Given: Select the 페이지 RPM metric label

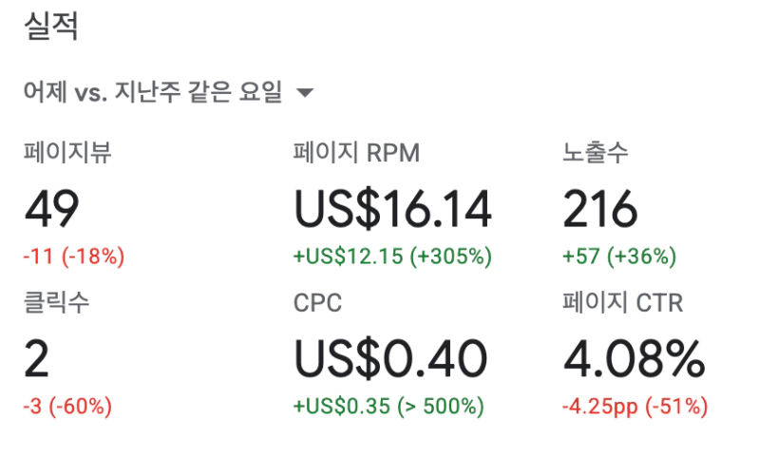Looking at the screenshot, I should tap(356, 153).
